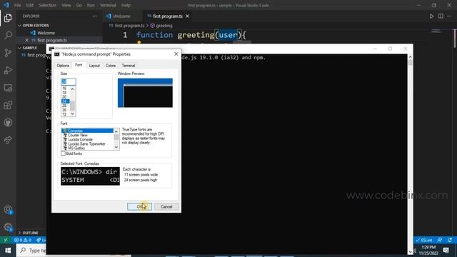Open the Windows Action Center icon
The image size is (457, 257).
(446, 251)
